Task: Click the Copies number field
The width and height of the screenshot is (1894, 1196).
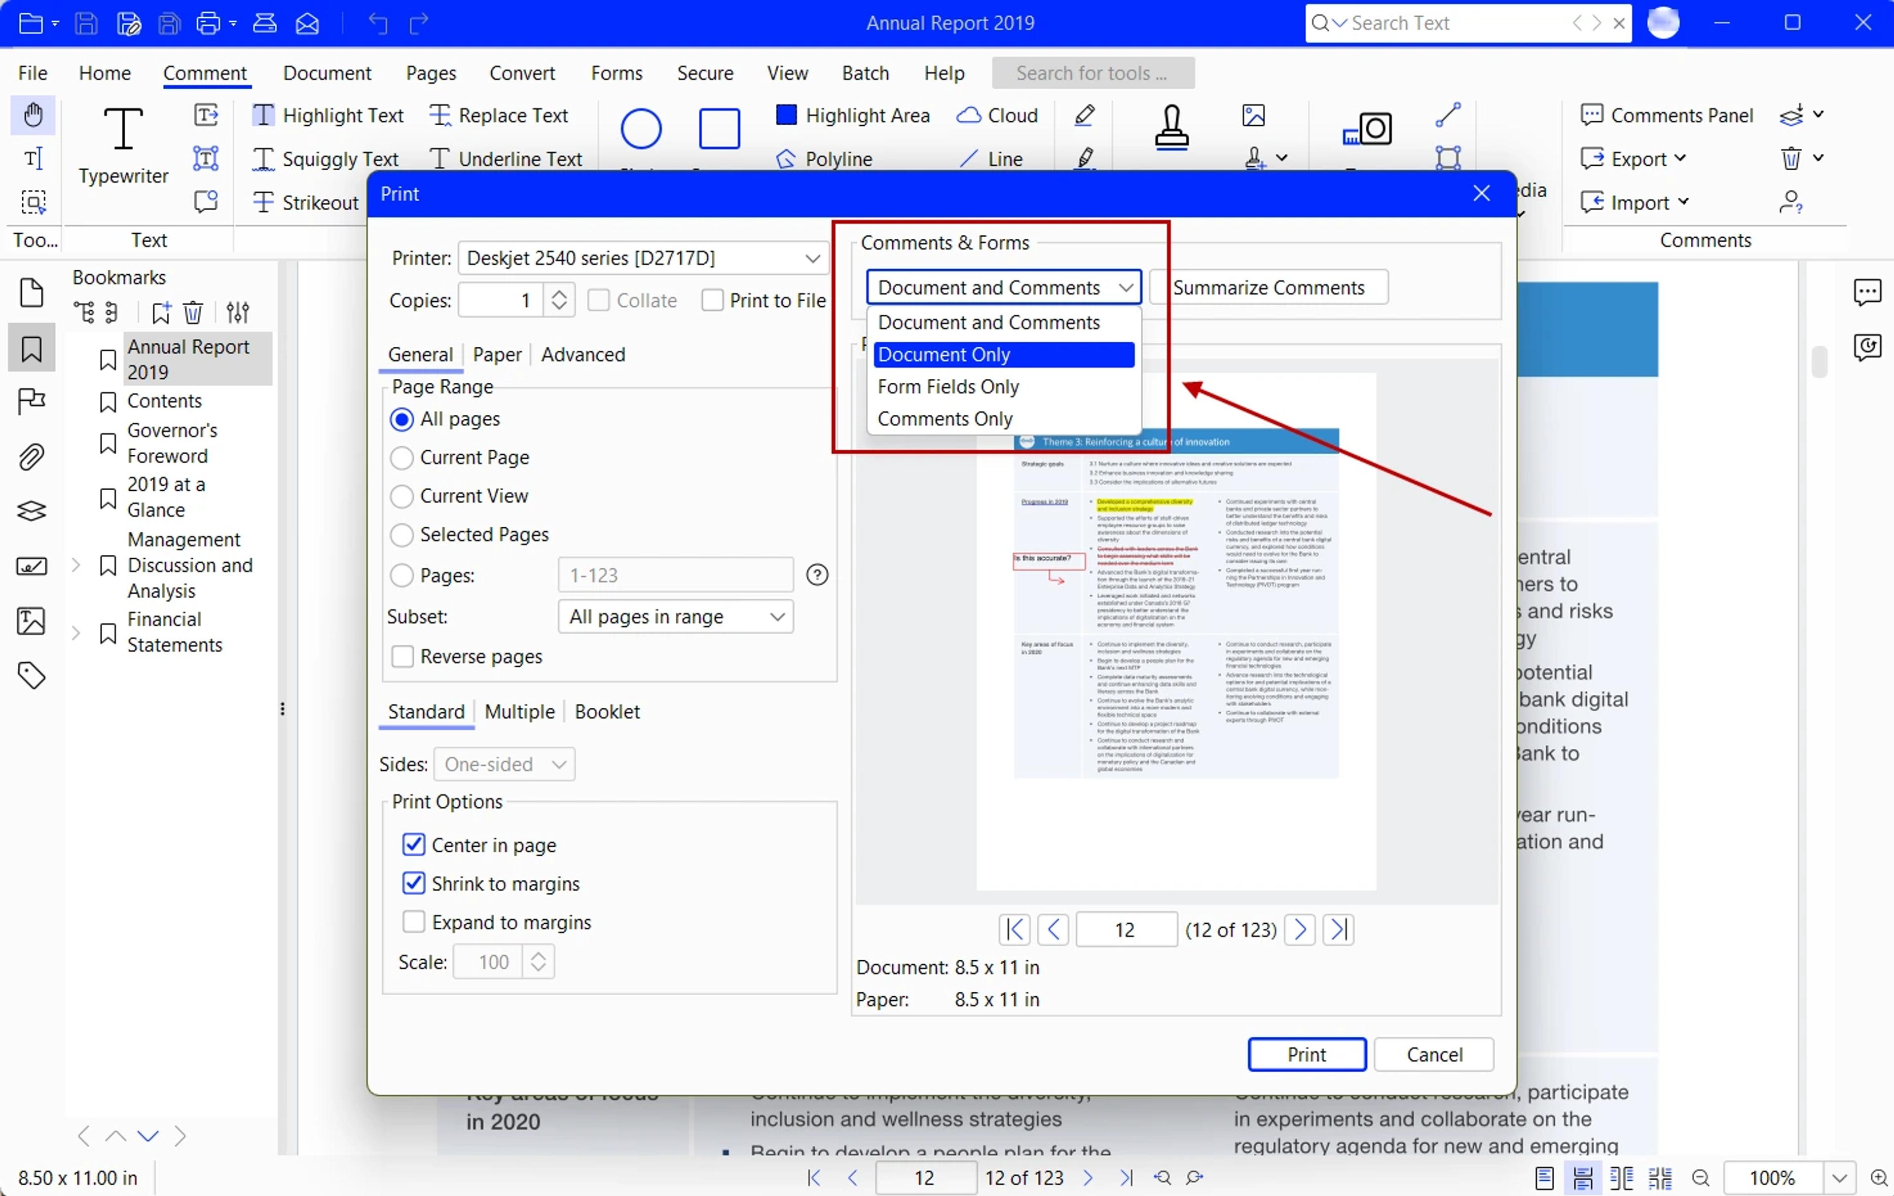Action: click(x=501, y=300)
